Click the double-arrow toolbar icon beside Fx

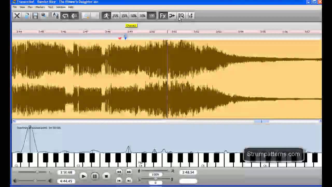pyautogui.click(x=172, y=16)
